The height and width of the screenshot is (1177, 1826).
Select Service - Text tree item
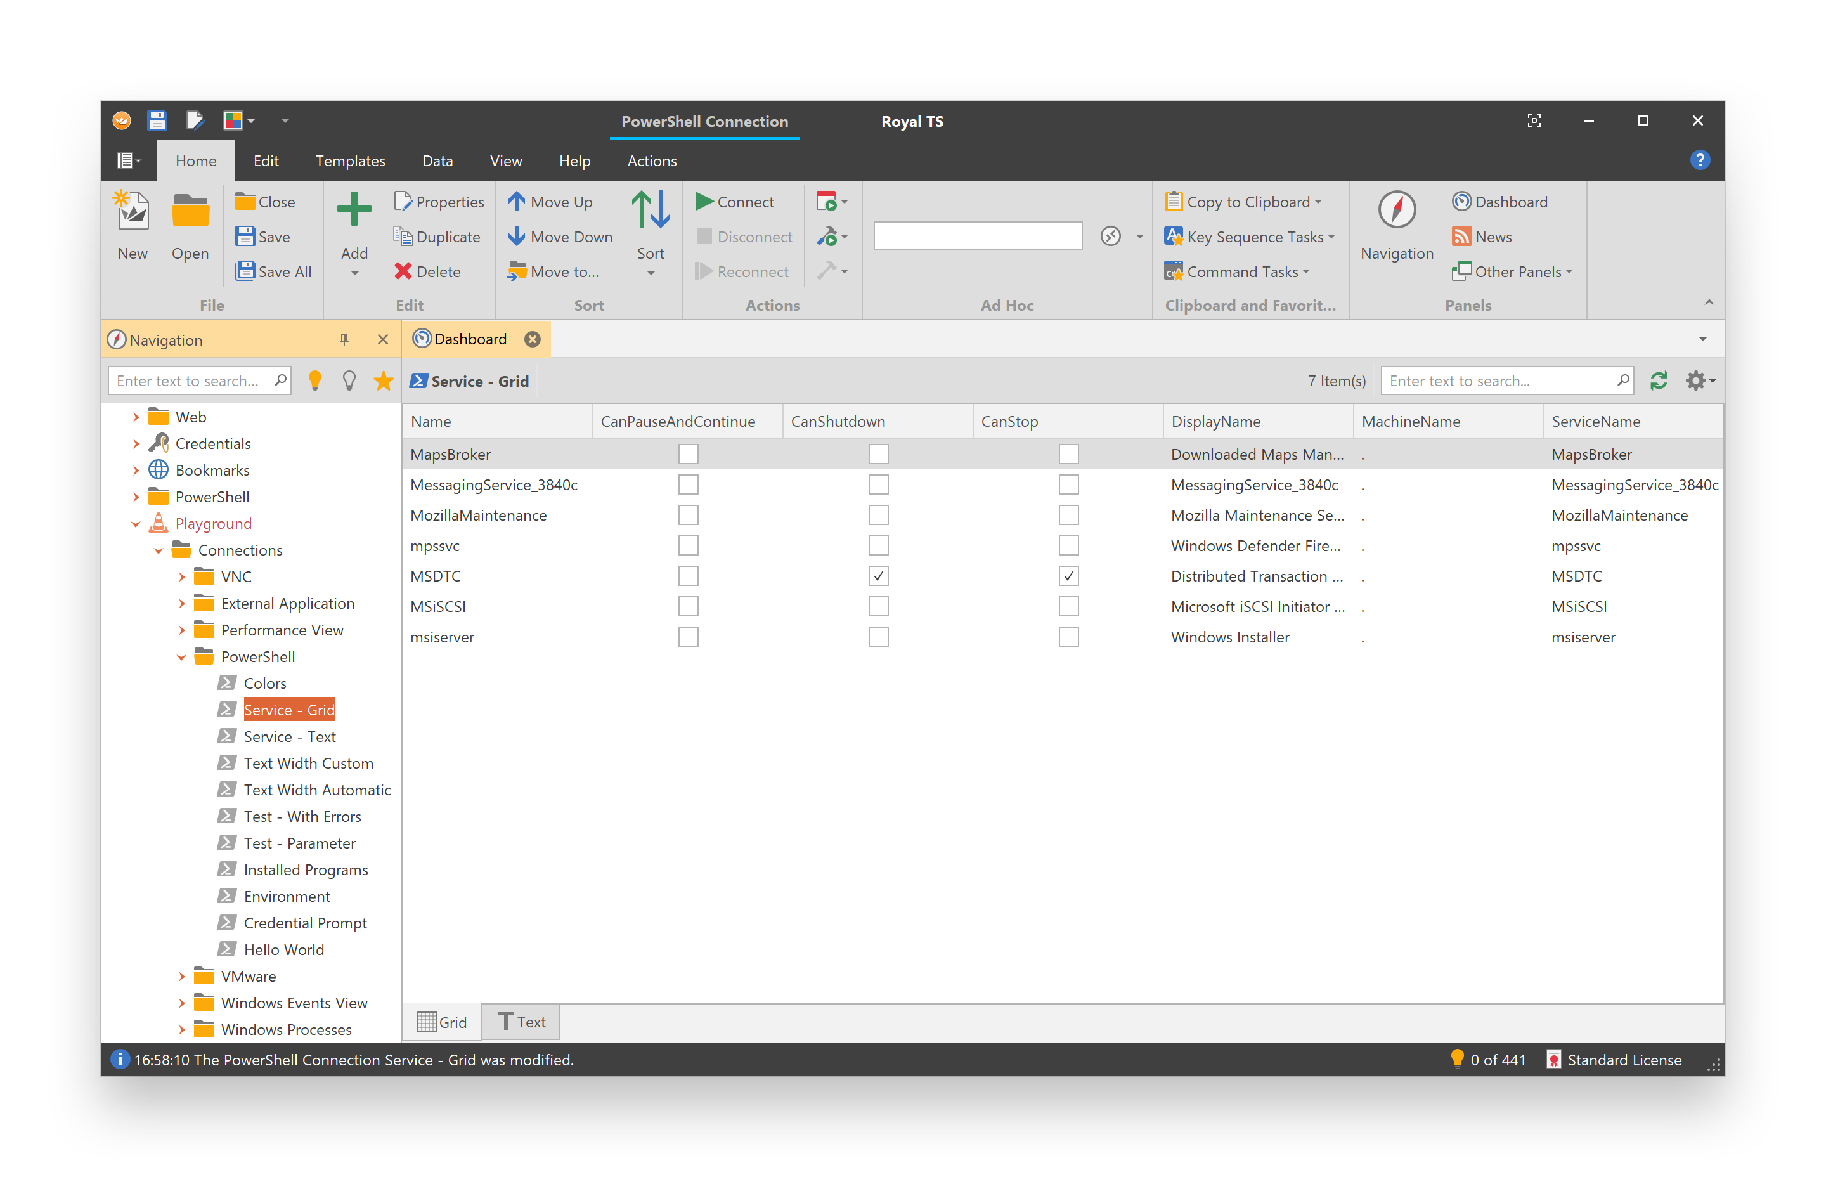290,736
